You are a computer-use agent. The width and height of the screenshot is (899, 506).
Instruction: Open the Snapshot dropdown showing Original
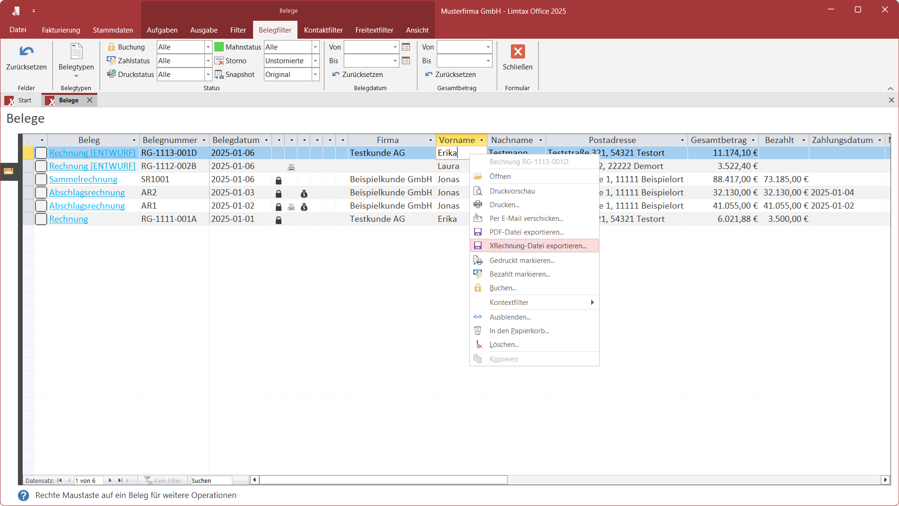click(315, 75)
